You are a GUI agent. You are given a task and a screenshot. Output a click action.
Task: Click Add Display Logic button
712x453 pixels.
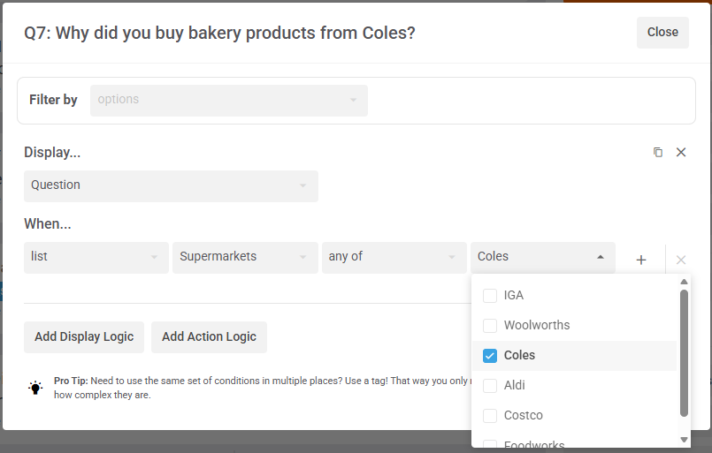[x=84, y=336]
